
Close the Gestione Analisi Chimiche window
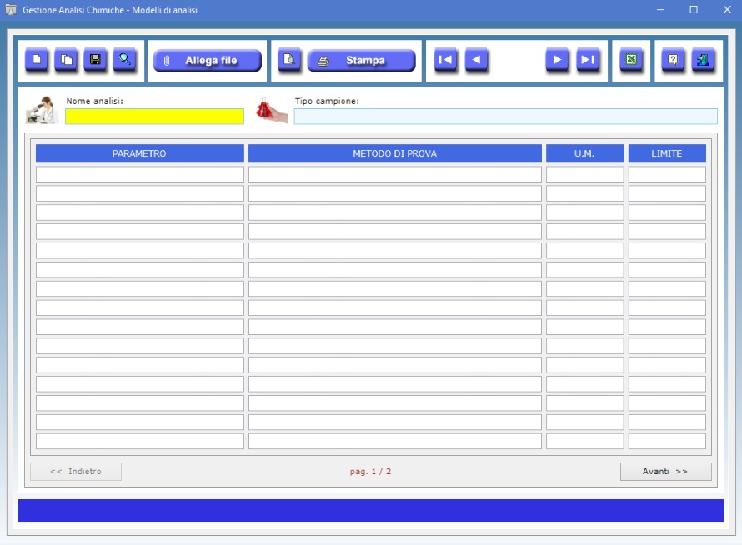[x=727, y=9]
